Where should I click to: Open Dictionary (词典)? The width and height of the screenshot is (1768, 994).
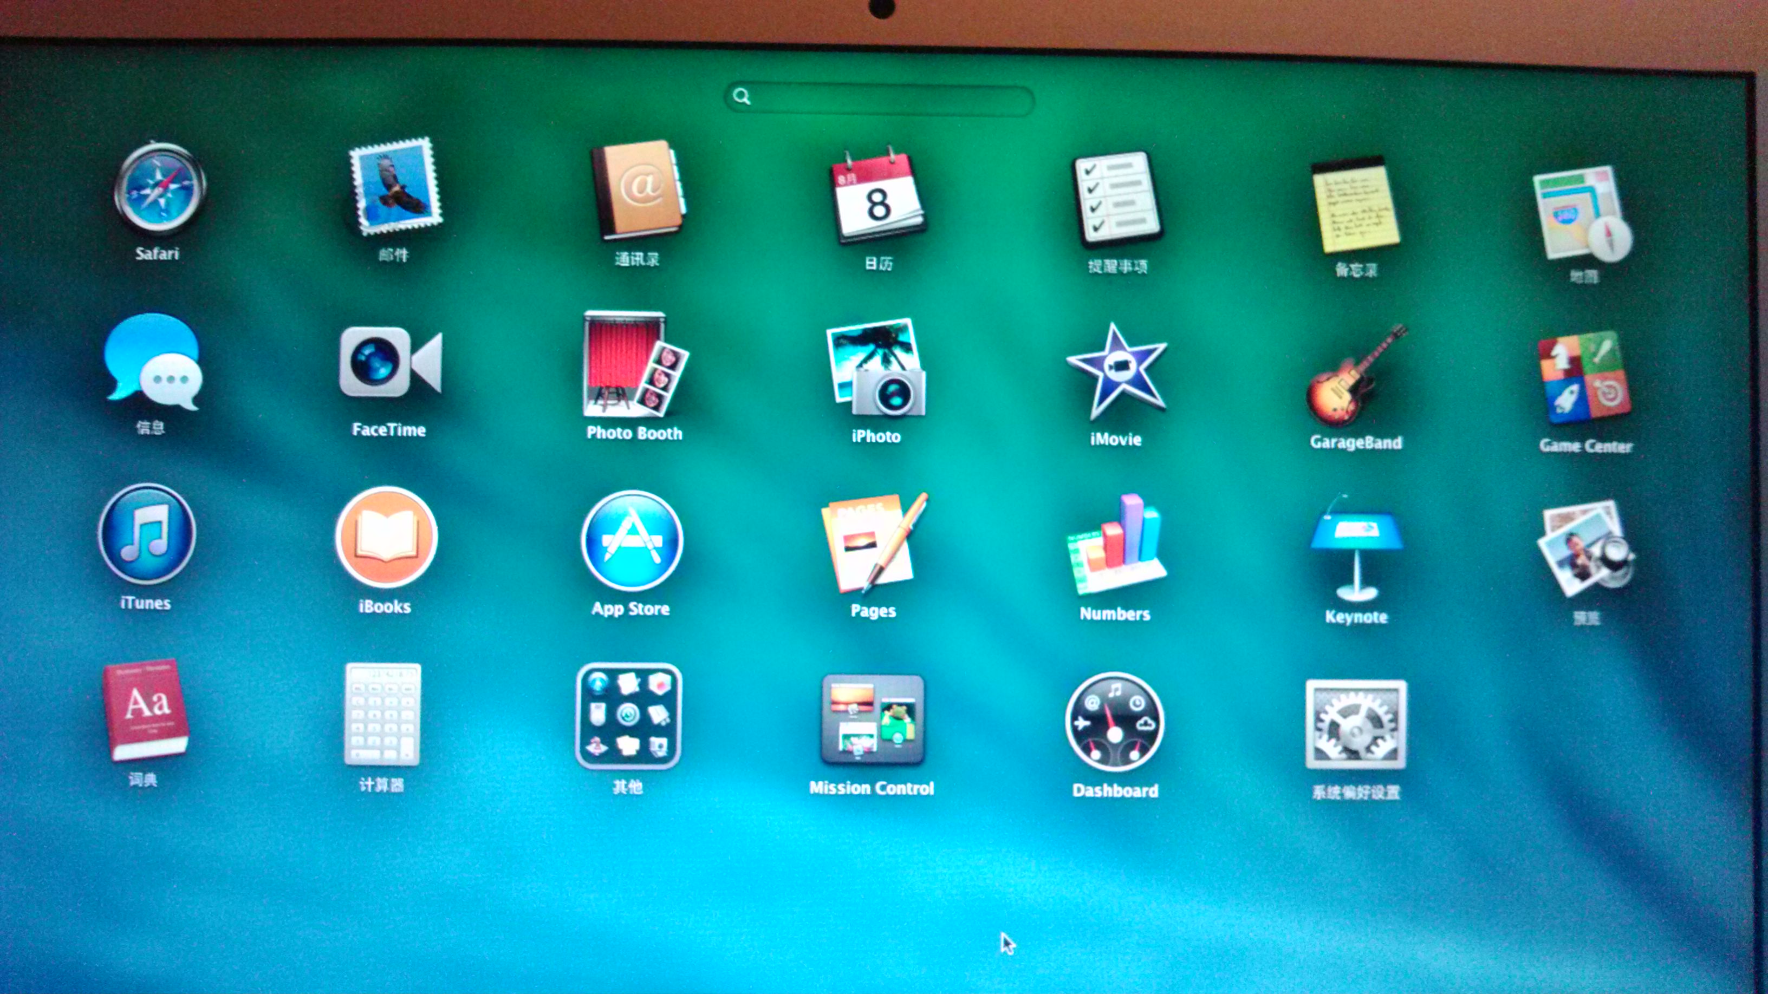[145, 710]
